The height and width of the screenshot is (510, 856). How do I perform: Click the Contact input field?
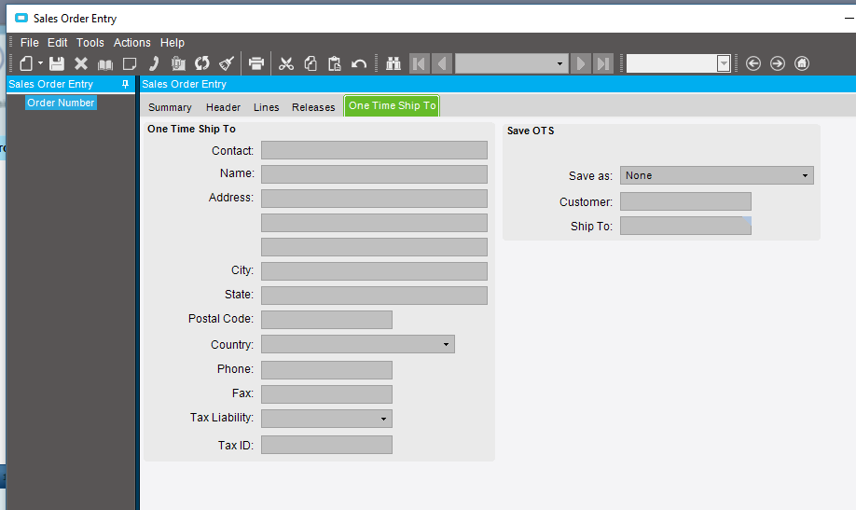(x=374, y=150)
